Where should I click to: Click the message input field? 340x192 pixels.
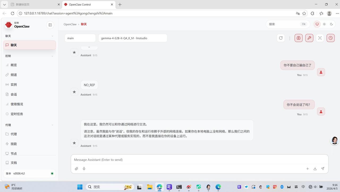pyautogui.click(x=186, y=160)
